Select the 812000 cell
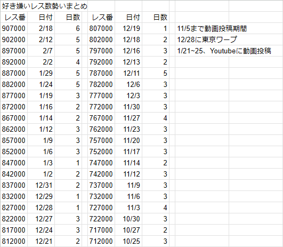This screenshot has height=247, width=283. point(14,241)
